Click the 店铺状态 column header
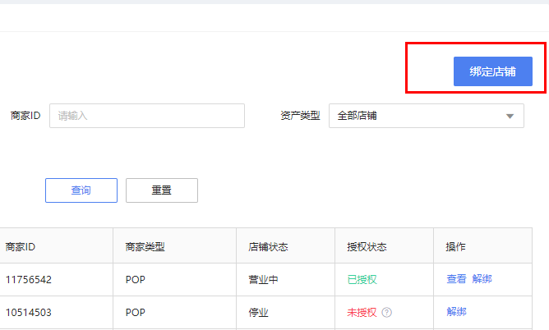Screen dimensions: 549x330 [268, 246]
